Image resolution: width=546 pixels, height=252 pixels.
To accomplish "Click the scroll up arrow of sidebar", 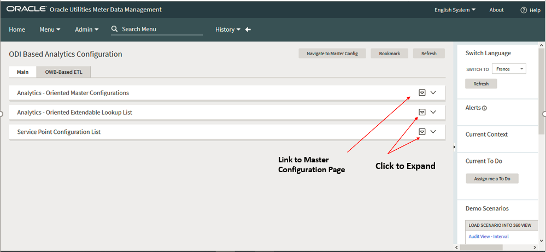I will (x=541, y=45).
